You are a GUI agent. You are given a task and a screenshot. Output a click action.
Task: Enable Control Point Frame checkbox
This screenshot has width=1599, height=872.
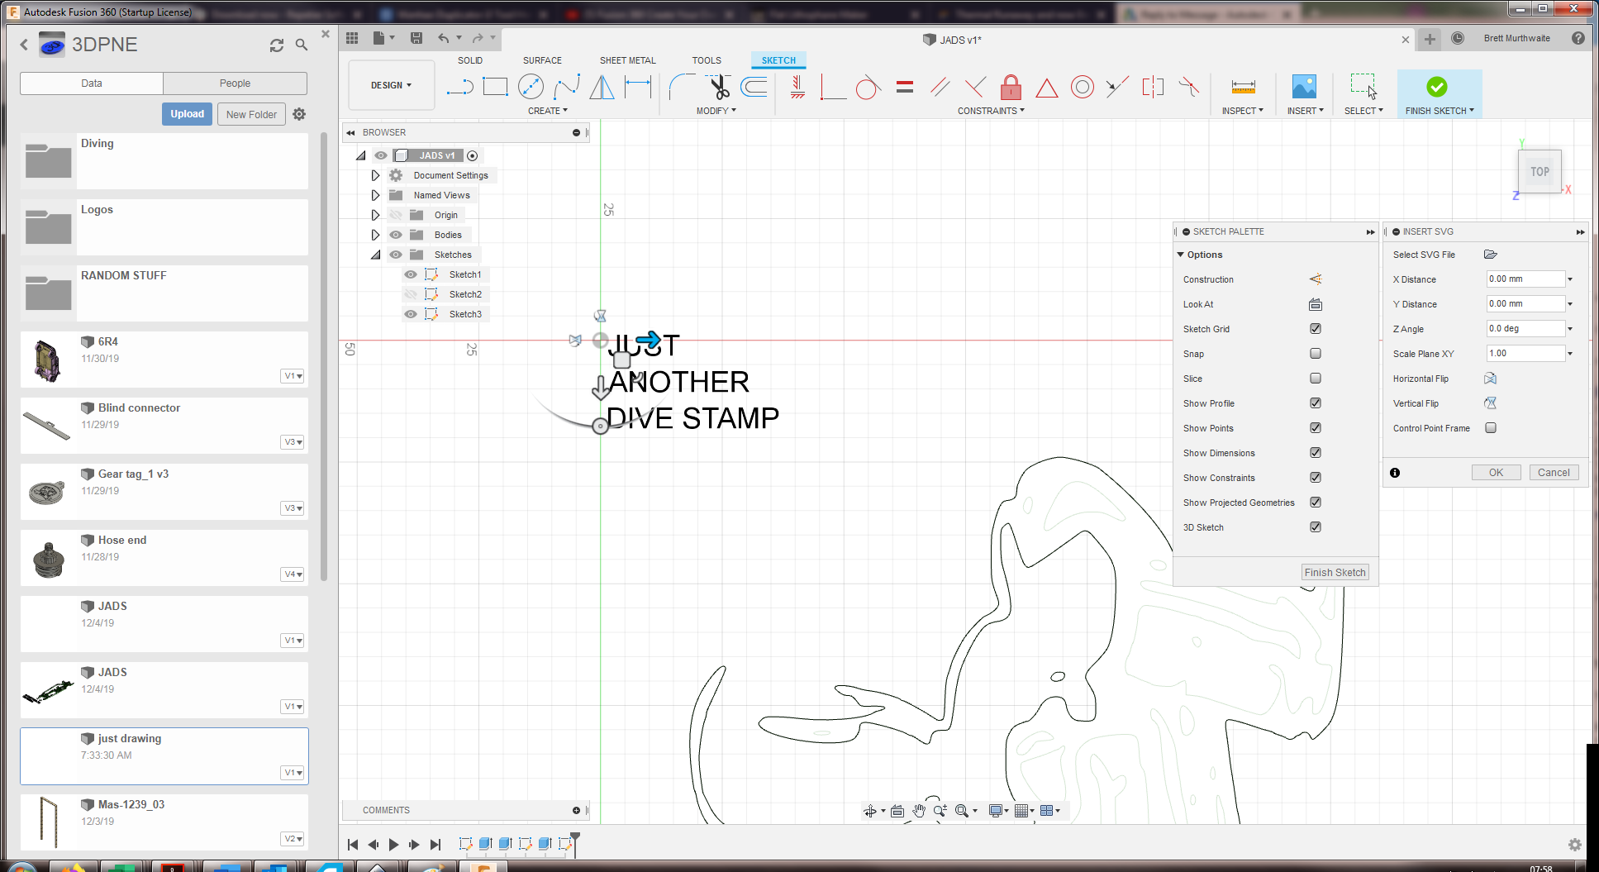point(1491,428)
